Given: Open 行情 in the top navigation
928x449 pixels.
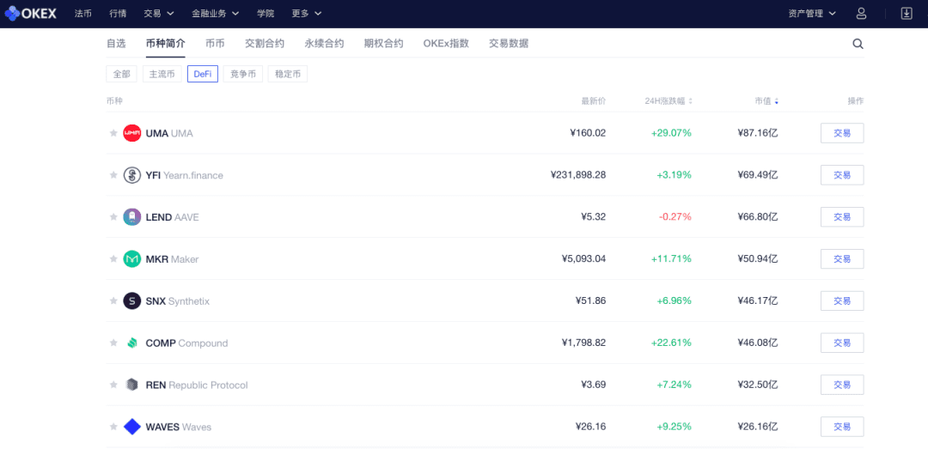Looking at the screenshot, I should point(118,13).
